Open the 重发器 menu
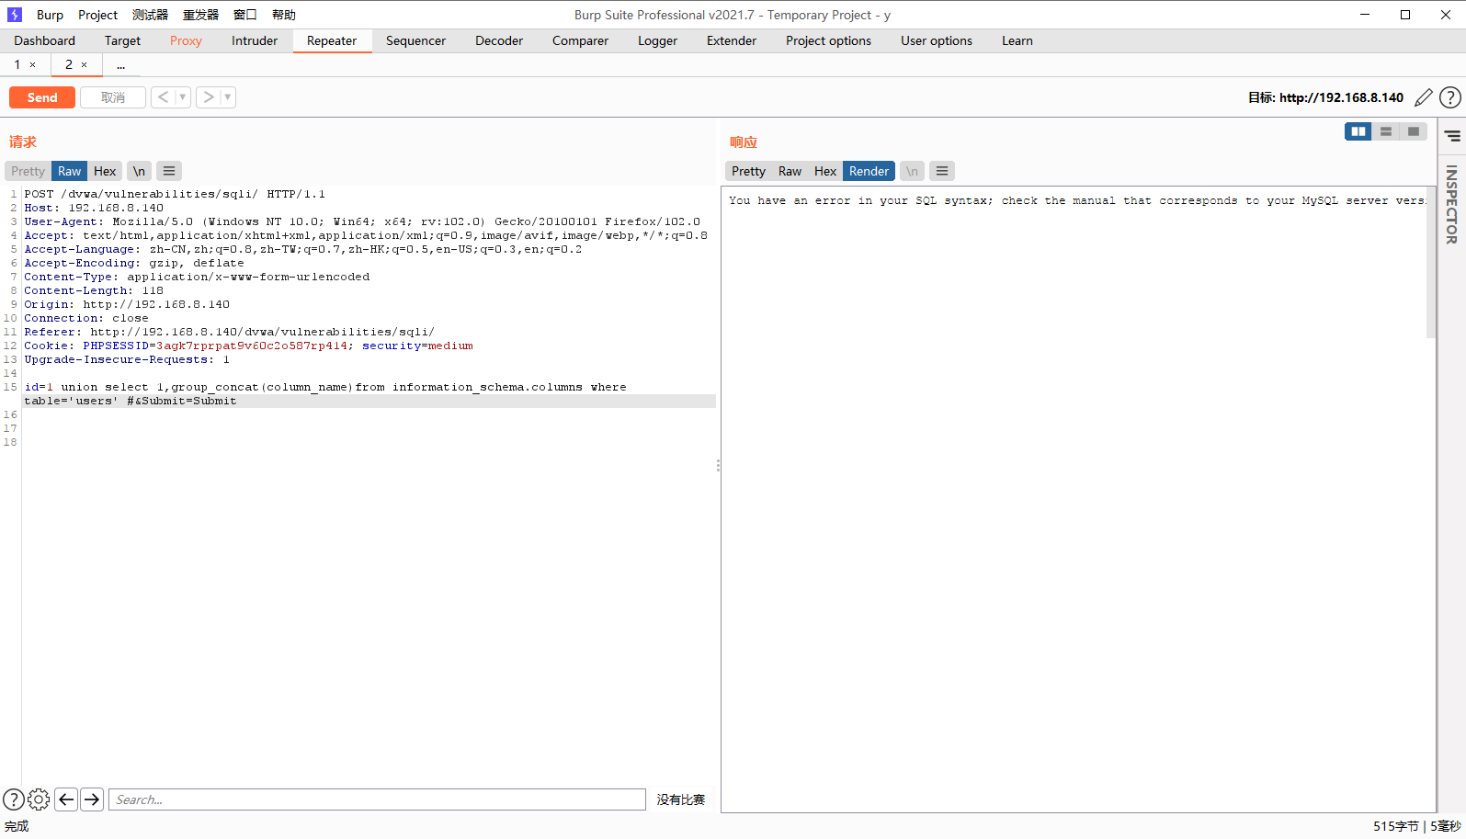The image size is (1466, 839). tap(200, 15)
